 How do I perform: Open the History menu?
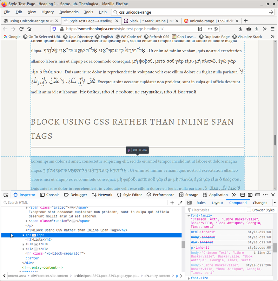[48, 12]
